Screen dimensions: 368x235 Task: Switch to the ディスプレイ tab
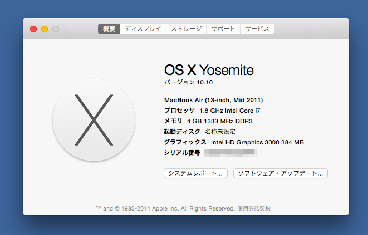[143, 29]
